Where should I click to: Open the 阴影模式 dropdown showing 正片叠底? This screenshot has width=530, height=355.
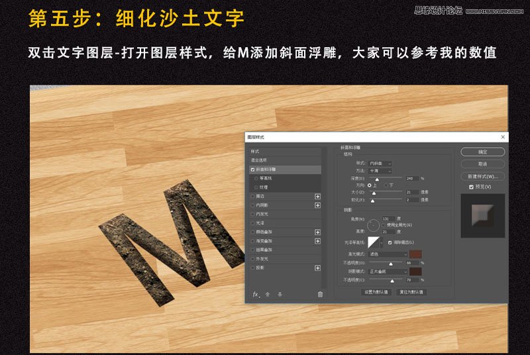click(388, 272)
